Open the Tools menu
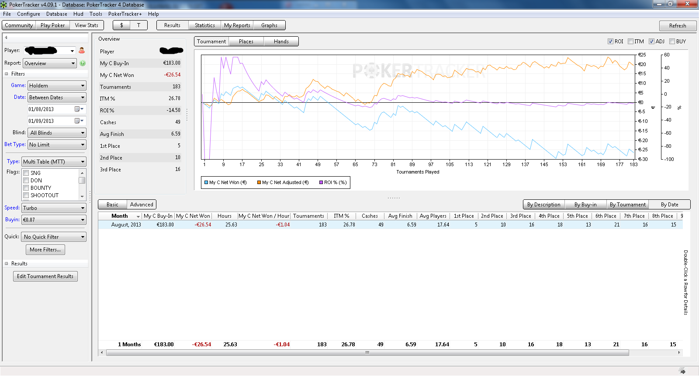The height and width of the screenshot is (376, 699). coord(96,14)
